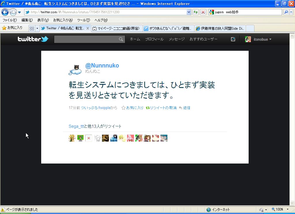Compose new tweet with pencil icon

tap(233, 39)
